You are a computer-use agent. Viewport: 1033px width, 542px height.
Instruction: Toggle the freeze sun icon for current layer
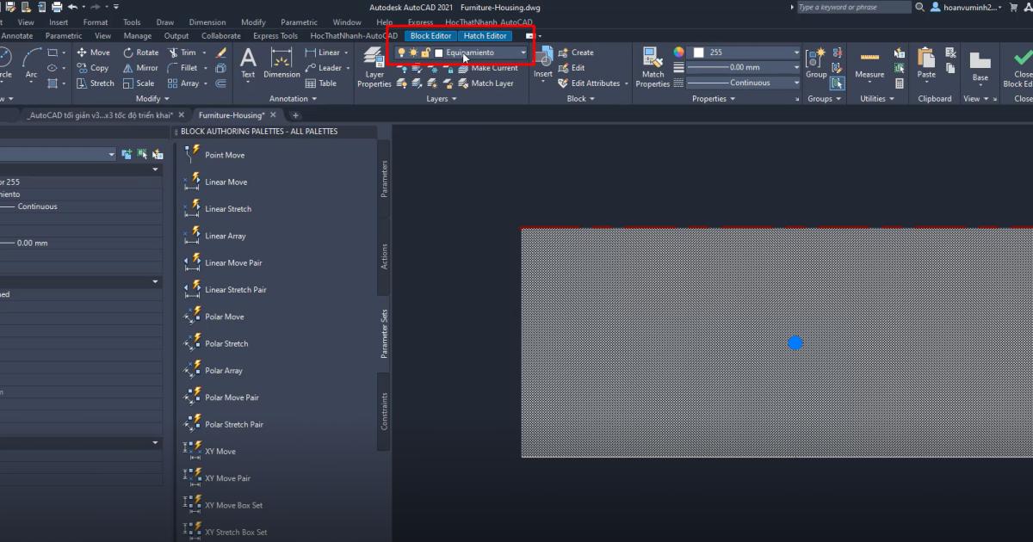(412, 52)
